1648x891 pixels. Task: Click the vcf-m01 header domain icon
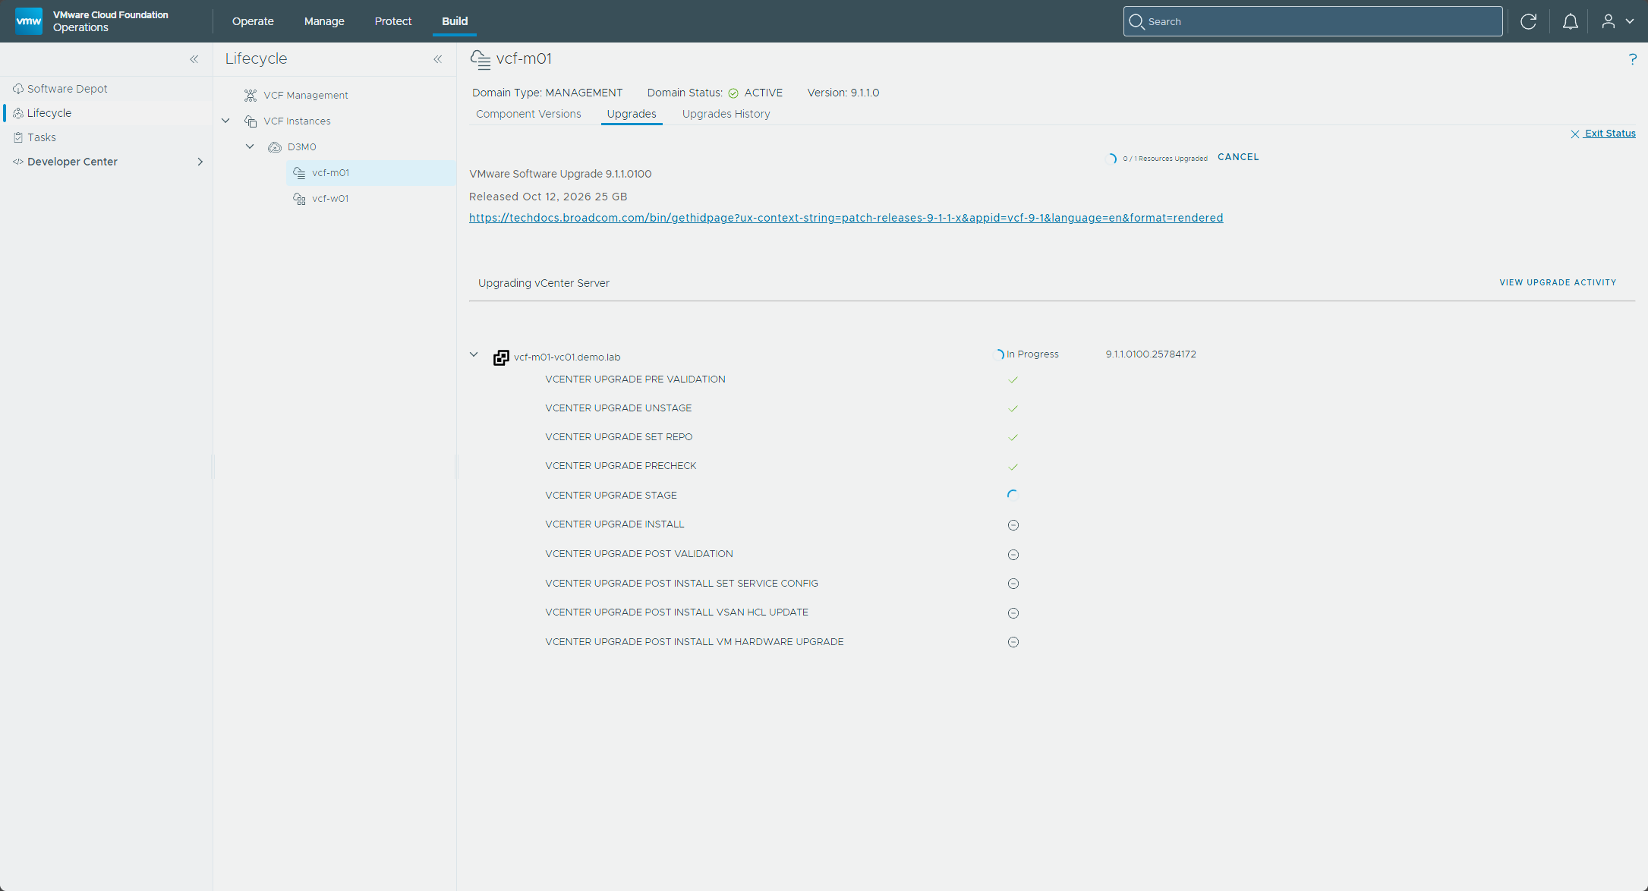coord(481,59)
